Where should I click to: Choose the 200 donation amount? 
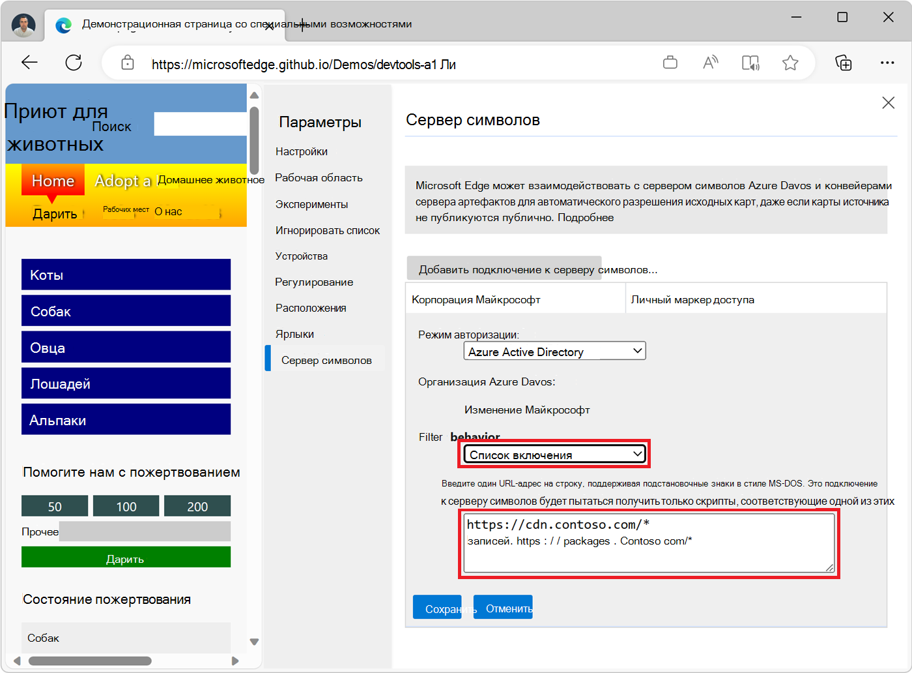coord(197,506)
